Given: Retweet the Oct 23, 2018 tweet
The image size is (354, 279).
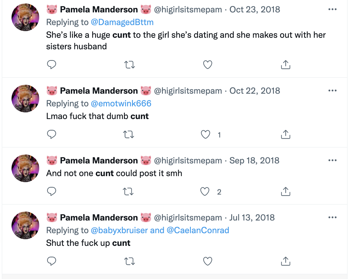Looking at the screenshot, I should [129, 65].
